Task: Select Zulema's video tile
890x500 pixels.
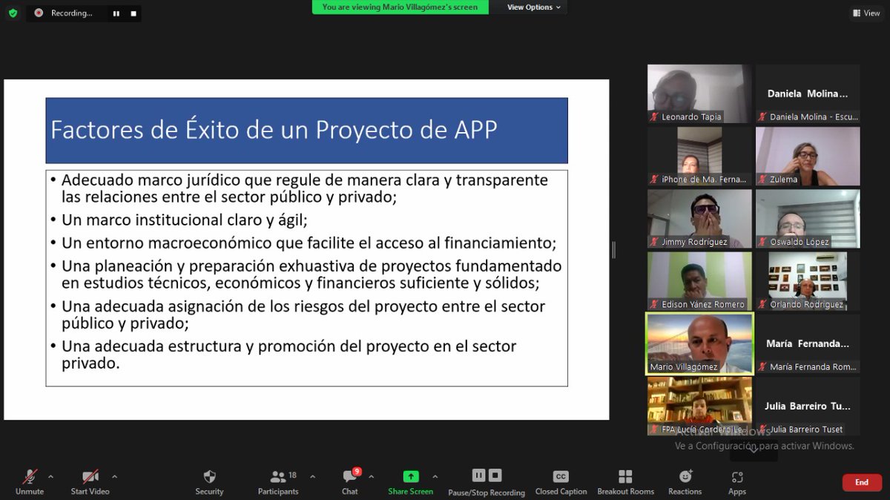Action: pos(808,156)
